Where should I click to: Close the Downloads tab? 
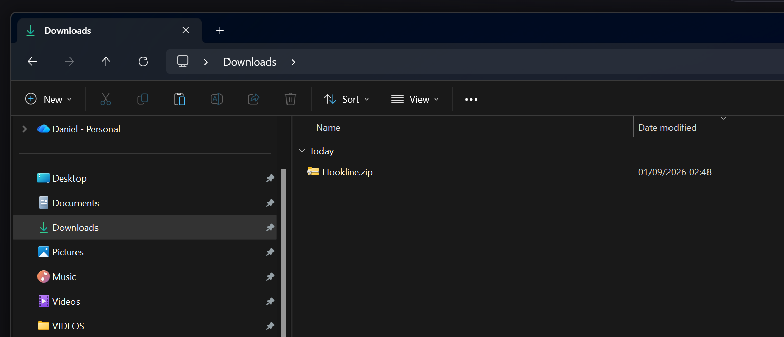(x=186, y=30)
